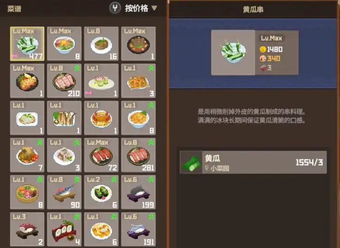Click the large cucumber skewer preview image
The height and width of the screenshot is (248, 340).
tap(233, 53)
